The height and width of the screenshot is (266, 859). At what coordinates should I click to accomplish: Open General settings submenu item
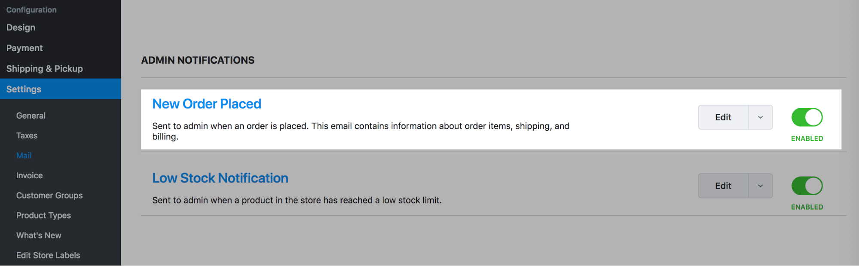[x=31, y=116]
